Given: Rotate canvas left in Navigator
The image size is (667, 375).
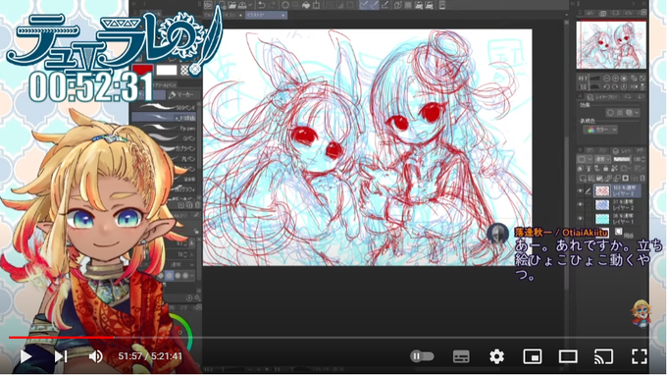Looking at the screenshot, I should [607, 86].
